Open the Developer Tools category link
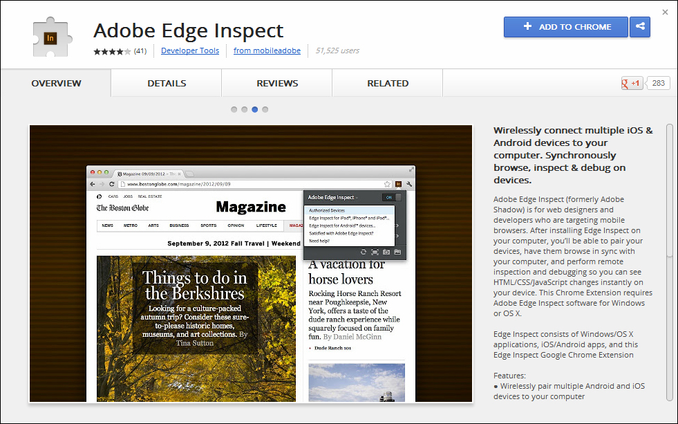678x424 pixels. [x=190, y=50]
